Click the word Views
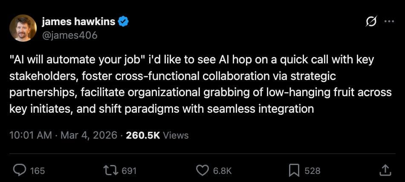Viewport: 405px width, 182px height. [176, 135]
